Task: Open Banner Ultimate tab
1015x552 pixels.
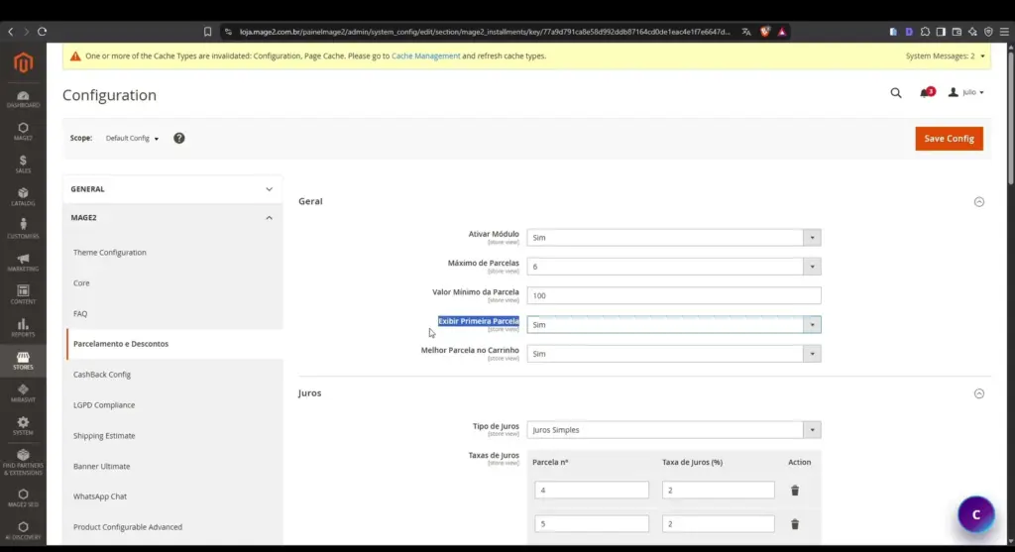Action: coord(101,466)
